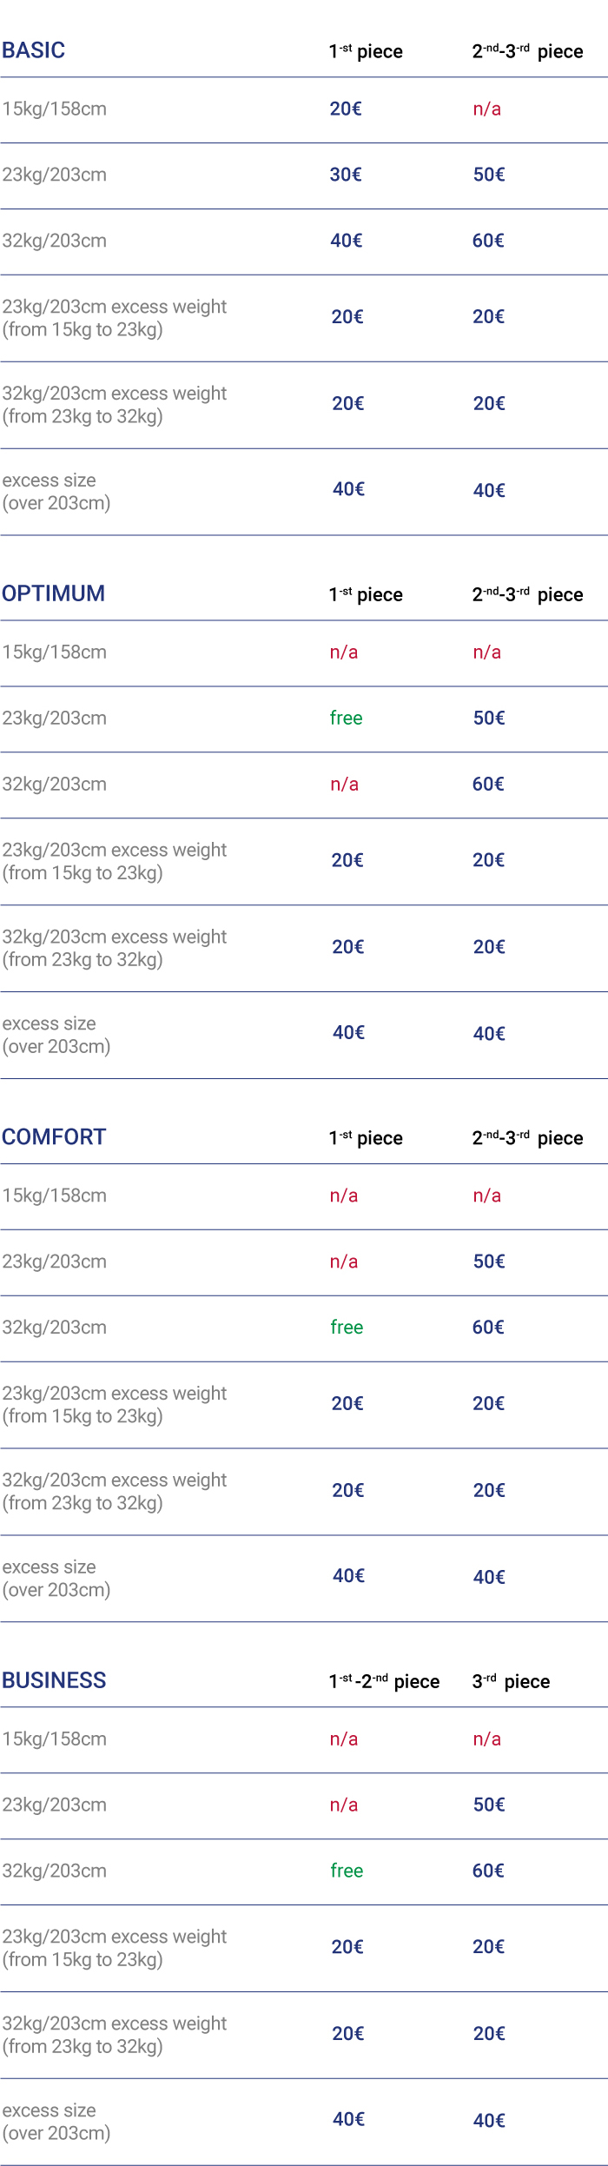Click Business '1st-2nd piece' column header
This screenshot has height=2166, width=608.
pos(384,1680)
